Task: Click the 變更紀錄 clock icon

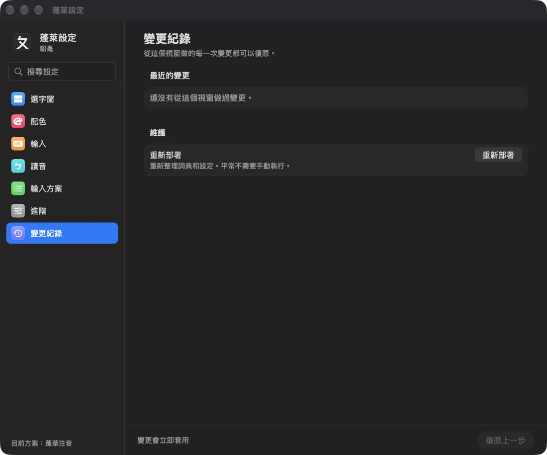Action: (18, 233)
